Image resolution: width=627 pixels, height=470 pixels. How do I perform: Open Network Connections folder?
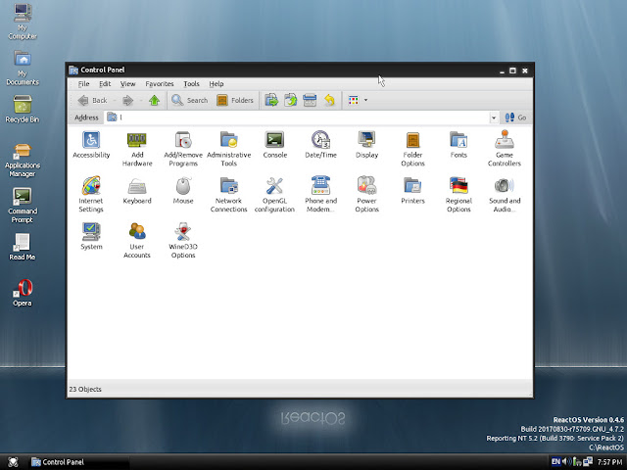pyautogui.click(x=228, y=195)
